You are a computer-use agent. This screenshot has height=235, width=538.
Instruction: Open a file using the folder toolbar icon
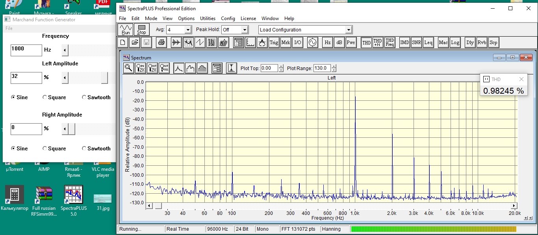135,43
